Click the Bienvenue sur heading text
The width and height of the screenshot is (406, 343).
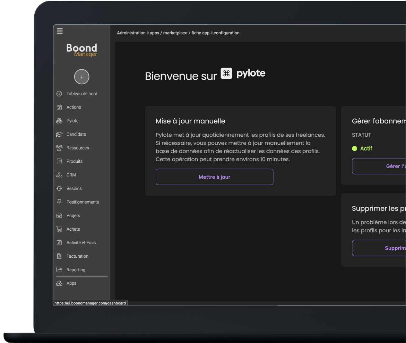coord(181,76)
